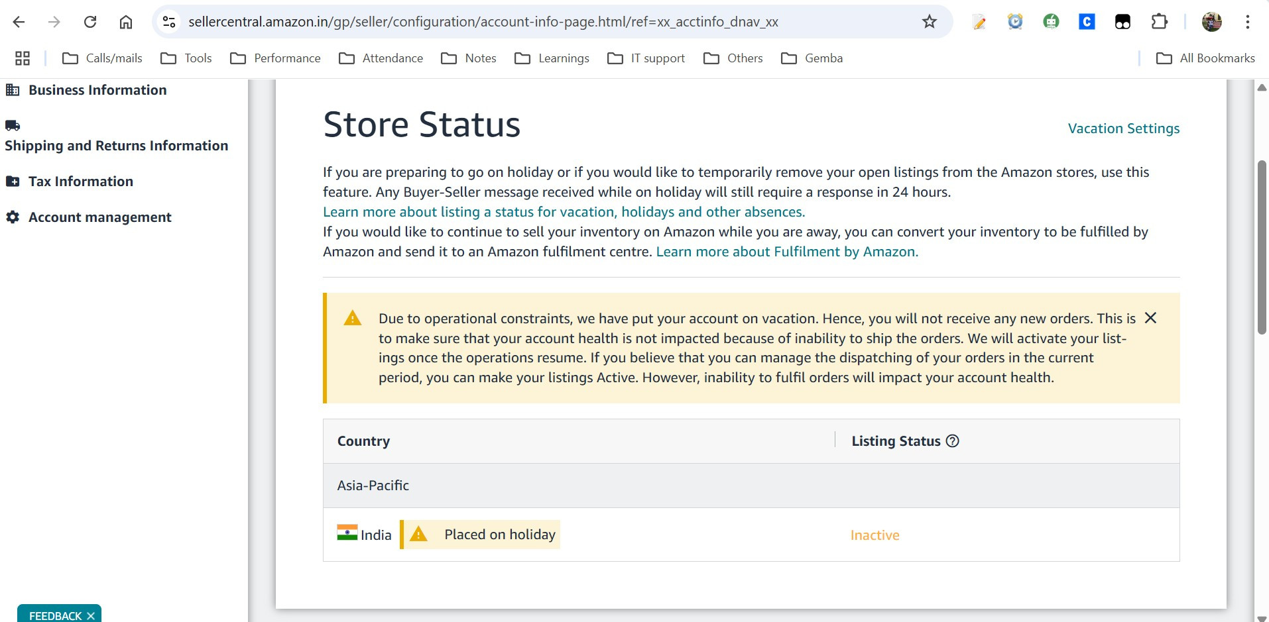The width and height of the screenshot is (1269, 622).
Task: Select Account management in the sidebar
Action: (x=89, y=217)
